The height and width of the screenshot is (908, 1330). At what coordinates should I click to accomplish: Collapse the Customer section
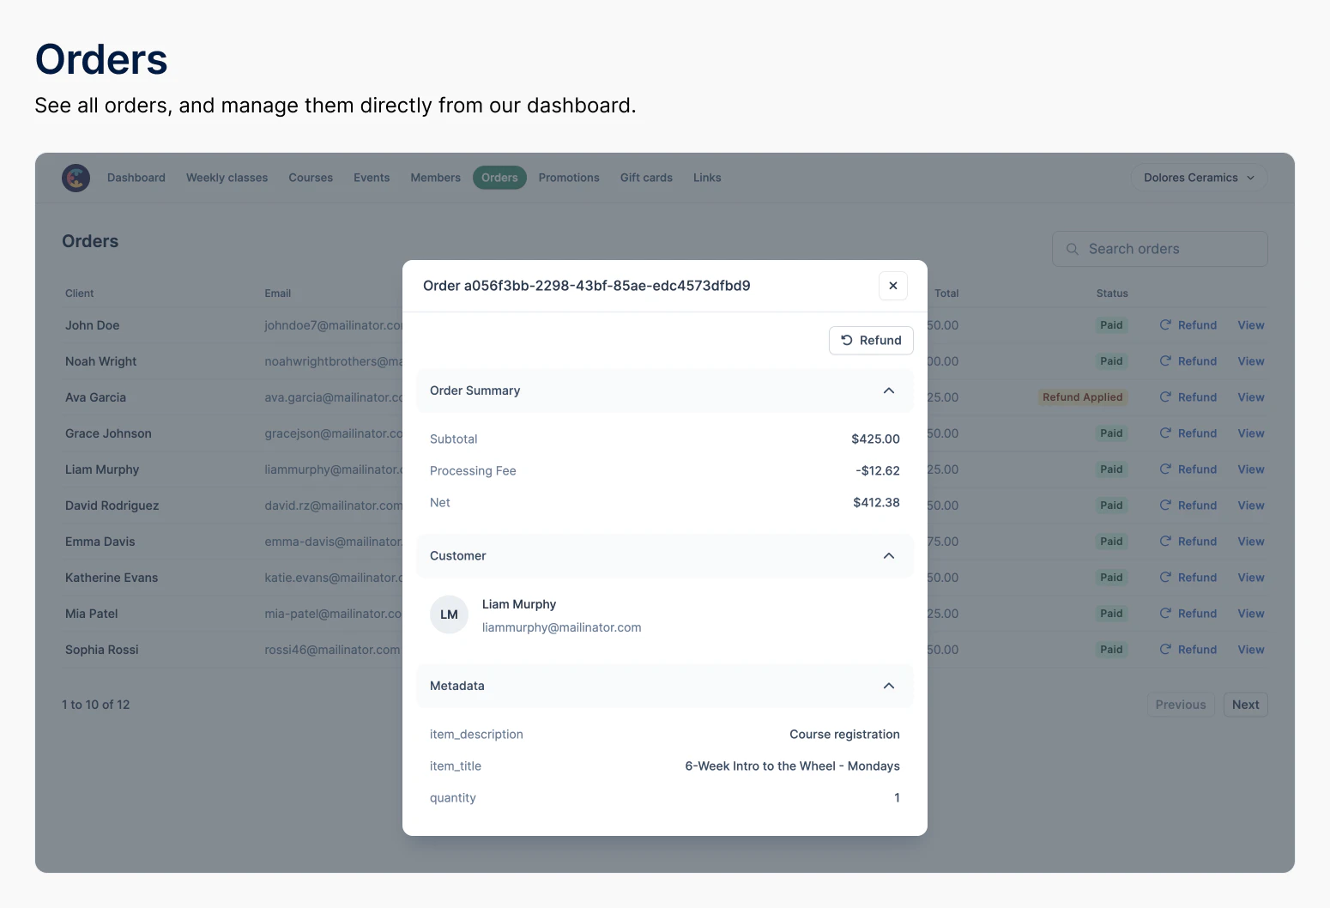coord(888,556)
